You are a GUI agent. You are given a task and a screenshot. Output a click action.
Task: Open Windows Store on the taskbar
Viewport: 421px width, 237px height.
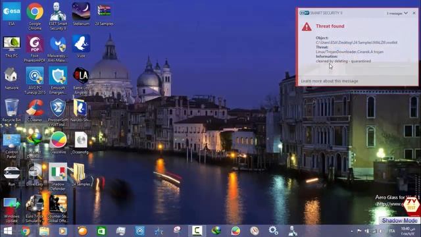pos(101,231)
